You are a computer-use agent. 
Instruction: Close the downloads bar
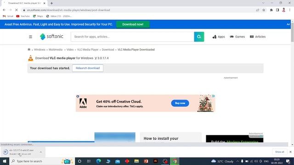coord(290,152)
